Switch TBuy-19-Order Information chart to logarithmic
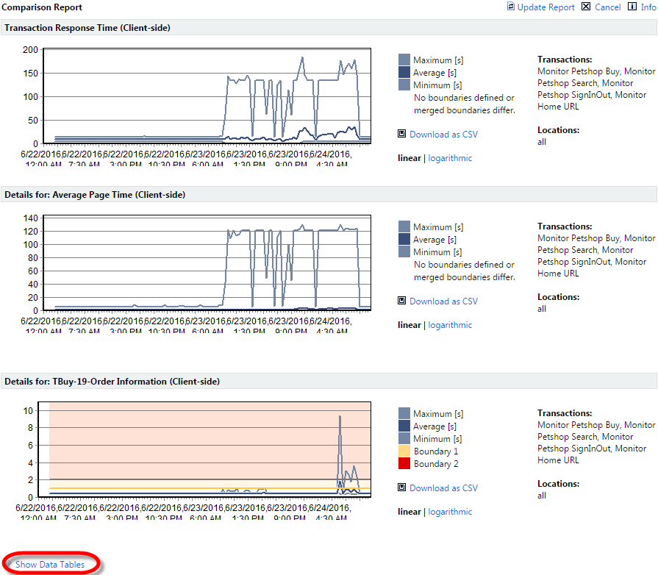The image size is (658, 575). click(450, 512)
